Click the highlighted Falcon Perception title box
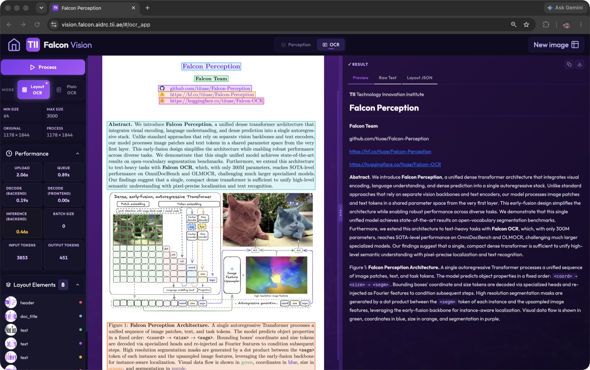The image size is (590, 370). coord(211,67)
